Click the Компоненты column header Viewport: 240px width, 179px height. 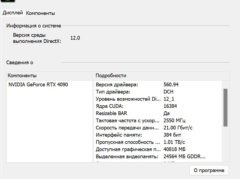(22, 76)
